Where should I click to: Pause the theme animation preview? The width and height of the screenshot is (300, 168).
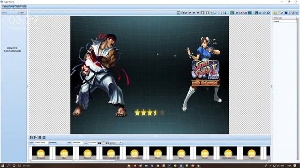click(x=39, y=137)
